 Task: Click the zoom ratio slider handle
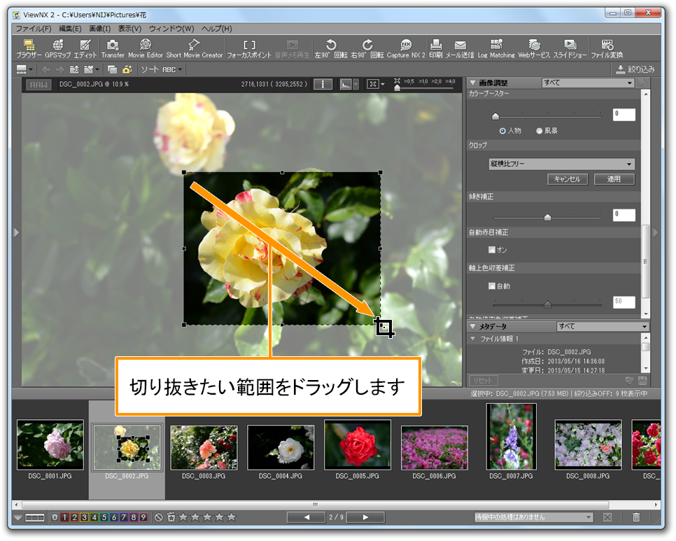coord(397,88)
